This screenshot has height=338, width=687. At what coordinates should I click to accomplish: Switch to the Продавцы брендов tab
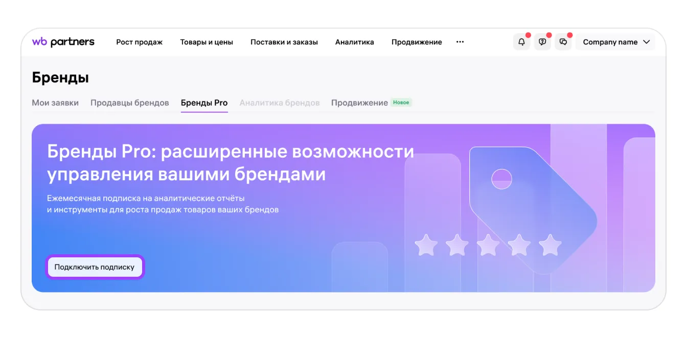129,103
